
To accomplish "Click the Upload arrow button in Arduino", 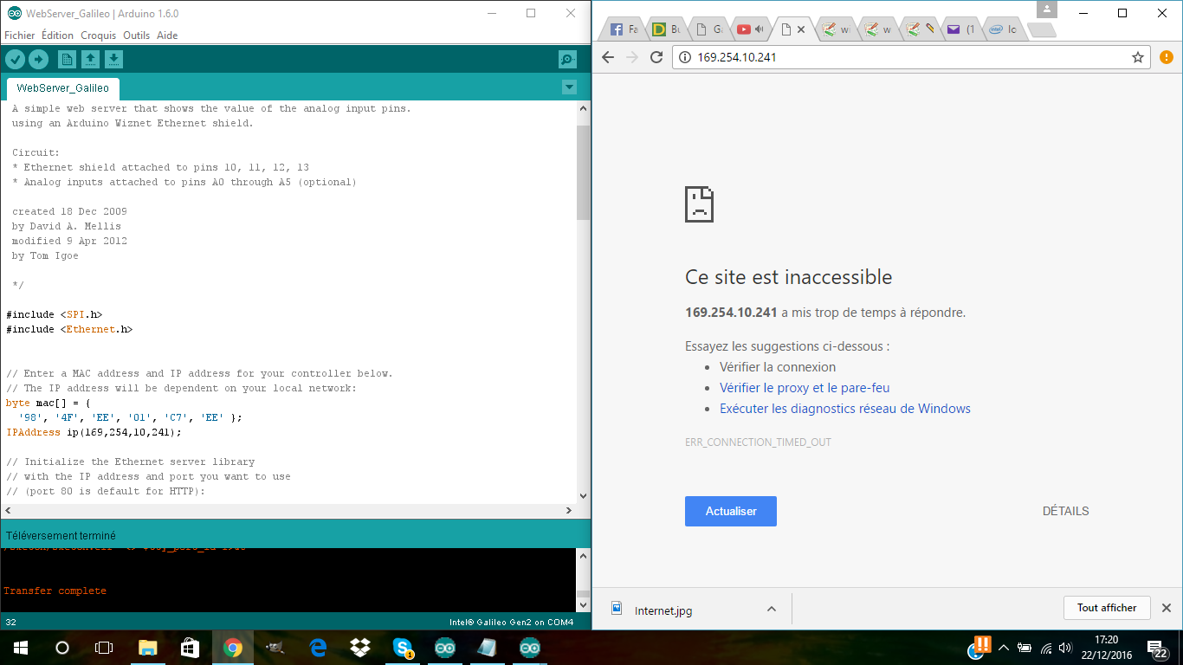I will point(38,59).
